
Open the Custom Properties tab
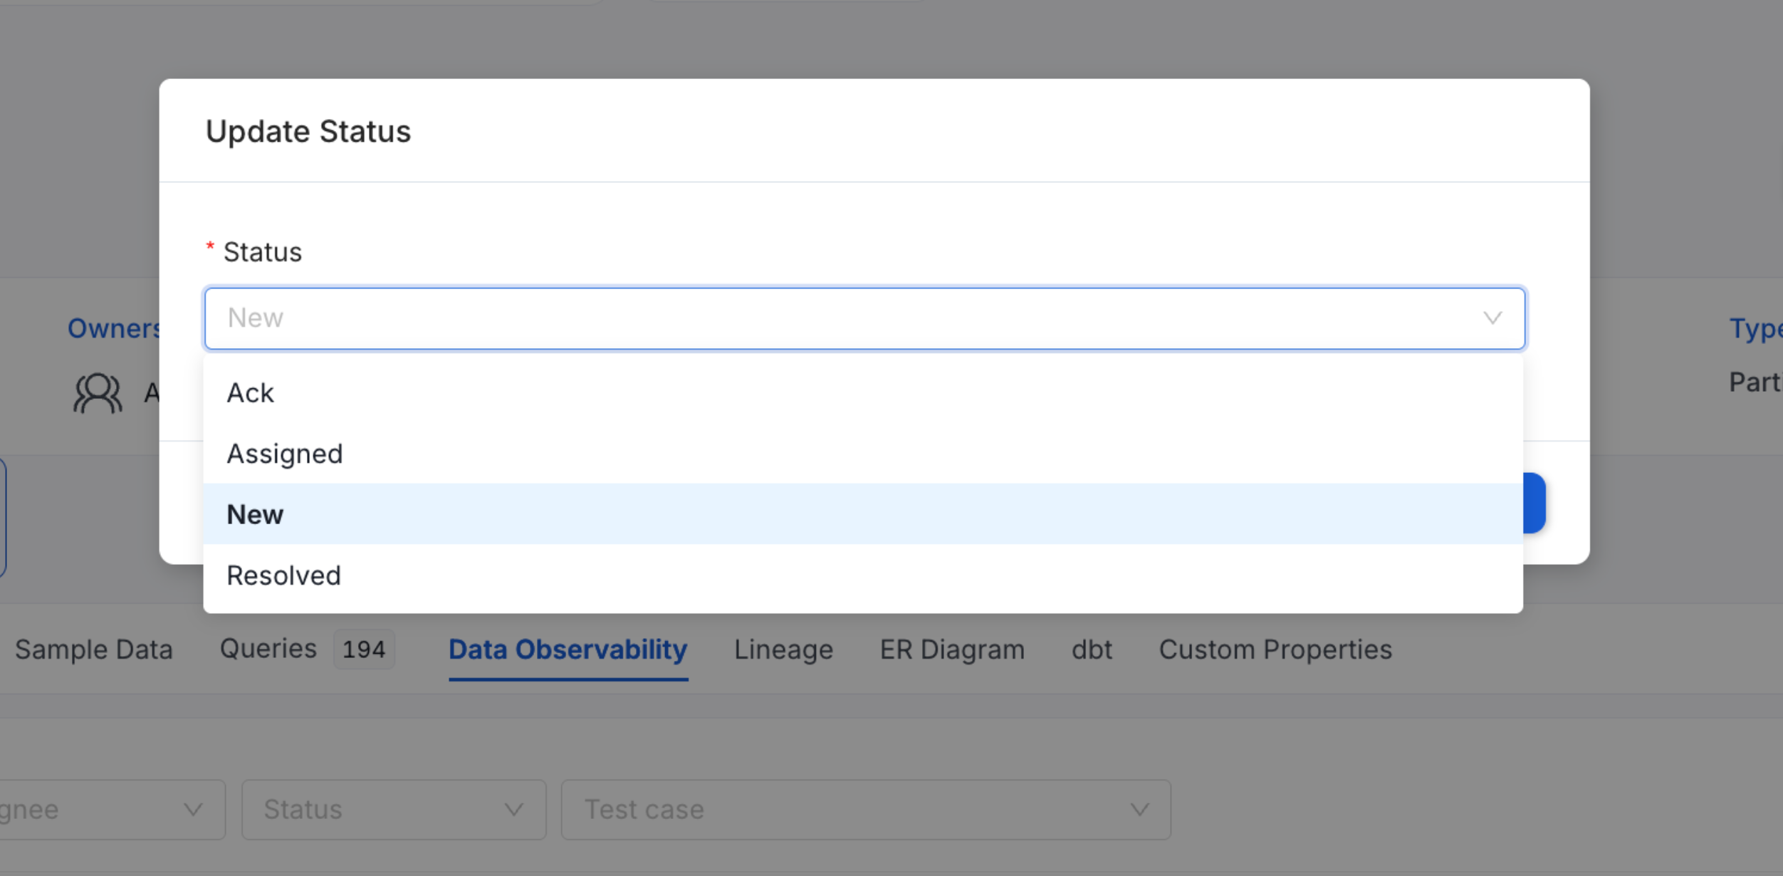1275,649
